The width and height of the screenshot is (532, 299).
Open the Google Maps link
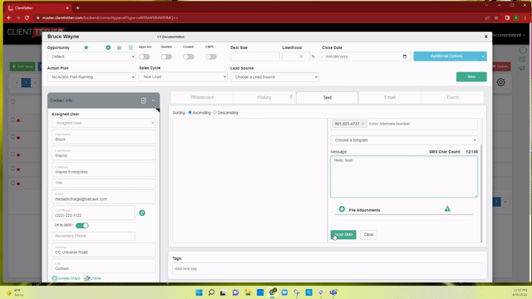point(66,278)
